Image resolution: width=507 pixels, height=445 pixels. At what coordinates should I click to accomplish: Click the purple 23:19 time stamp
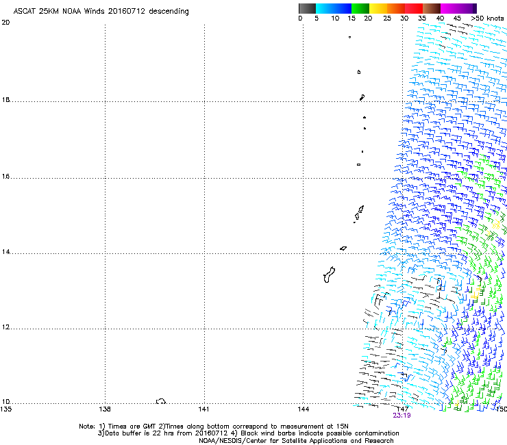click(x=401, y=416)
